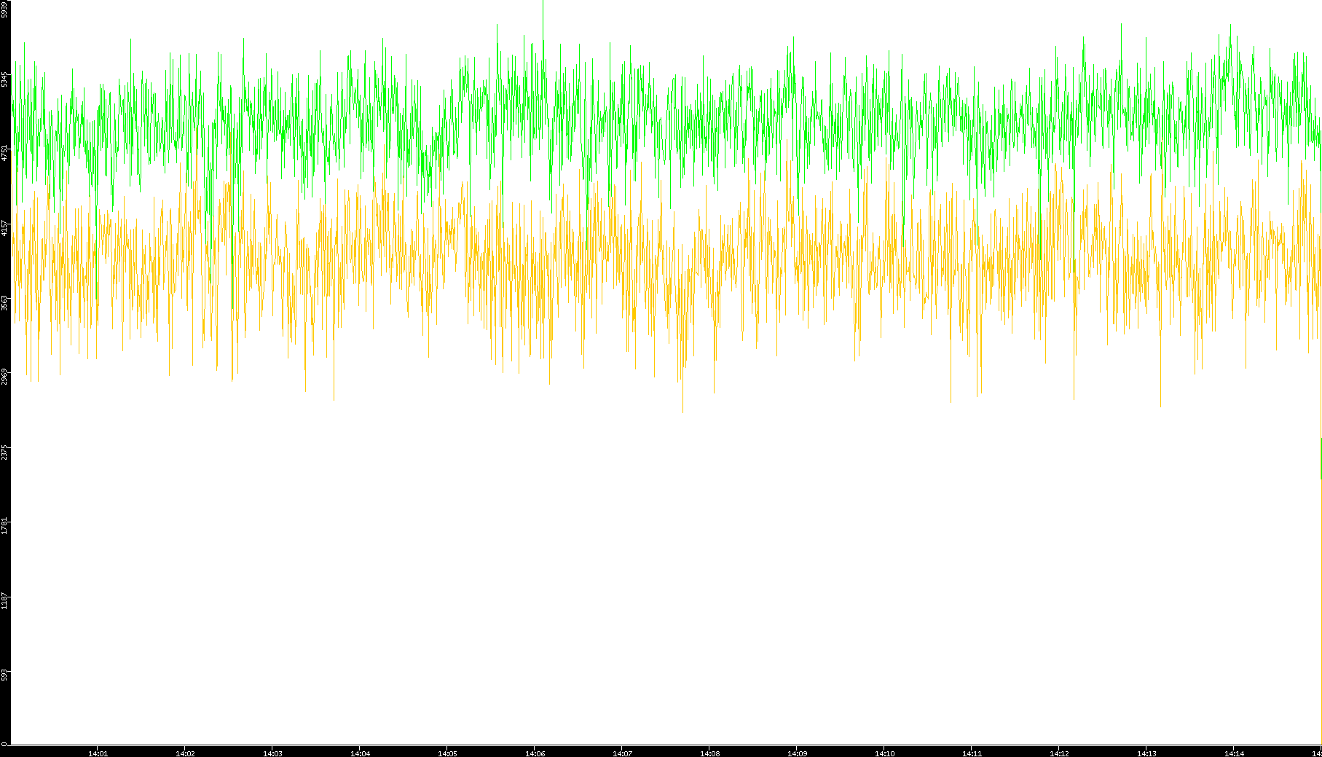1322x757 pixels.
Task: Click the green drop at right edge
Action: coord(1321,459)
